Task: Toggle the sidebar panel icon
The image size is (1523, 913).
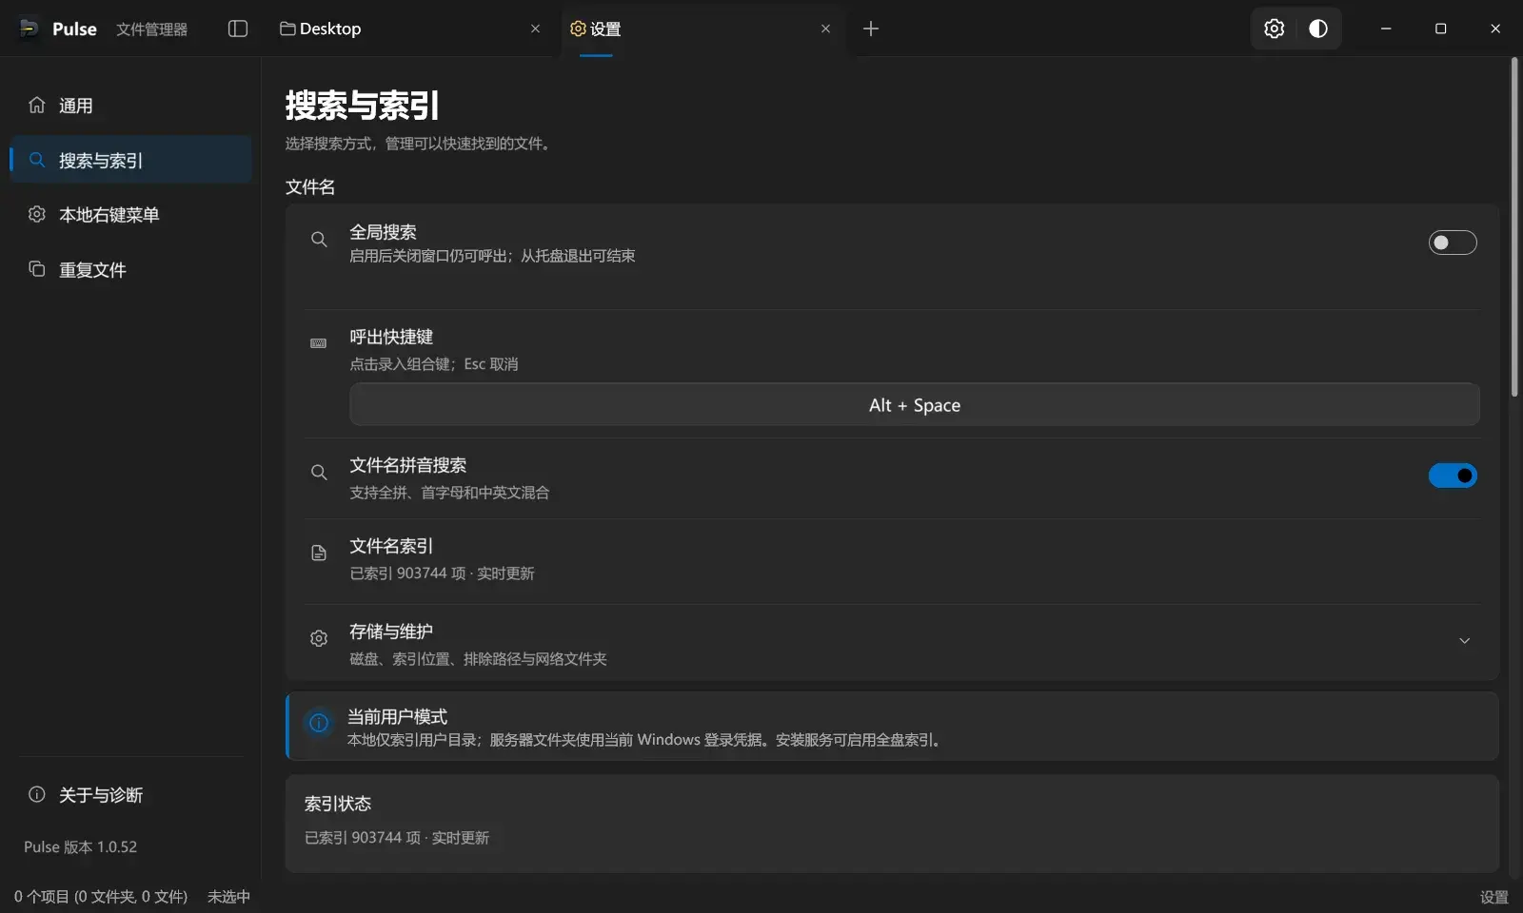Action: click(x=238, y=29)
